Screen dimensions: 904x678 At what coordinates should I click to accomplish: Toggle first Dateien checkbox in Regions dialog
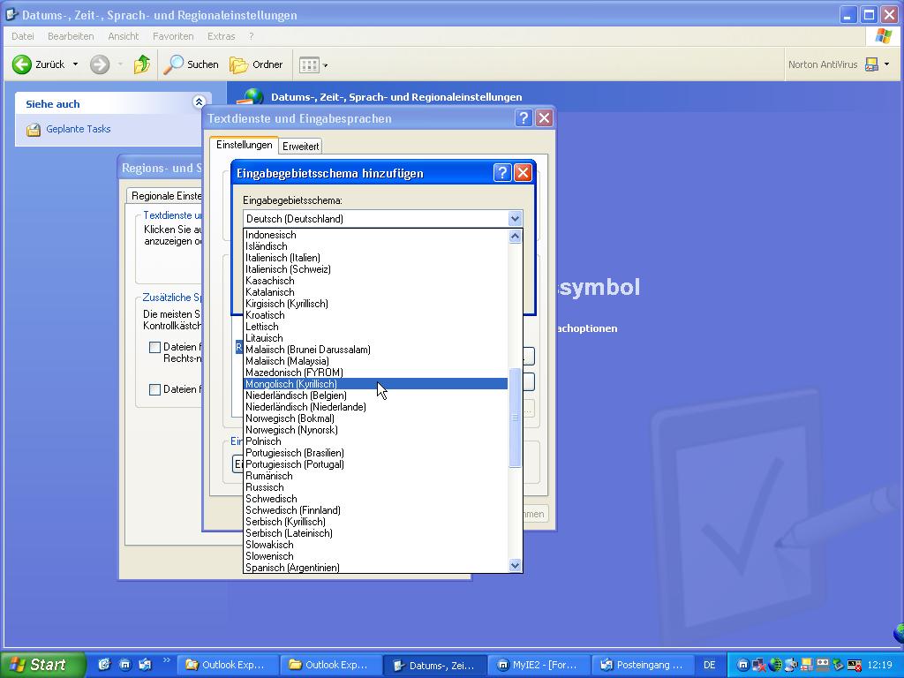[154, 347]
